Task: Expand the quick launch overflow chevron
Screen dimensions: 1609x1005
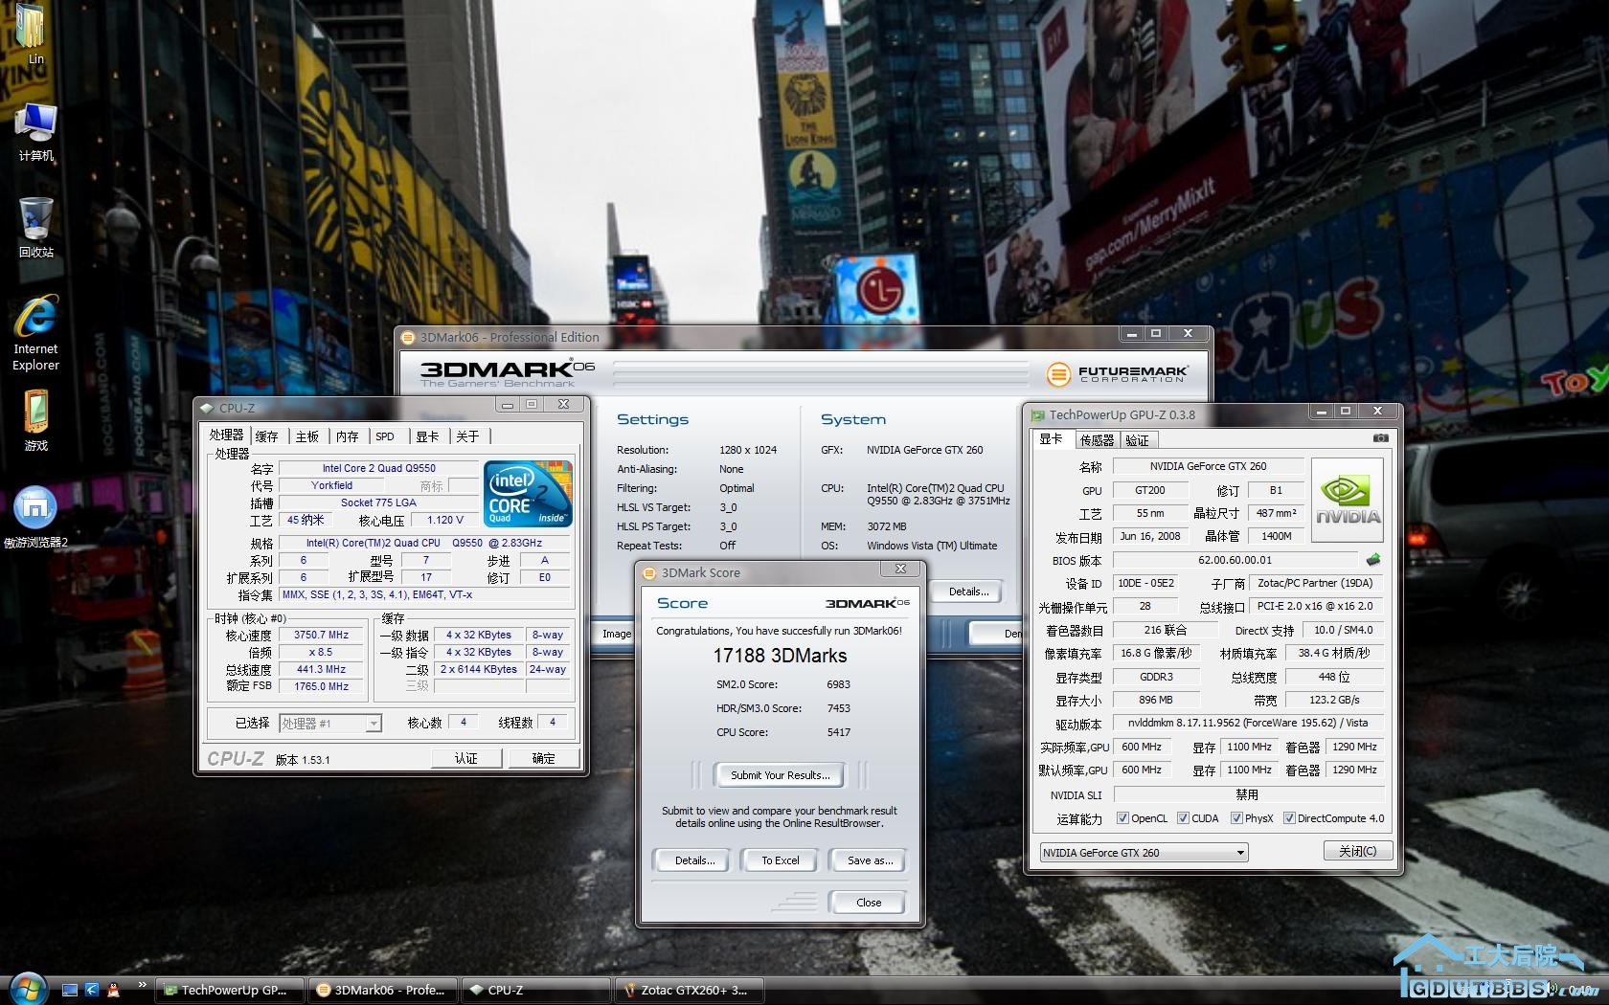Action: click(x=142, y=985)
